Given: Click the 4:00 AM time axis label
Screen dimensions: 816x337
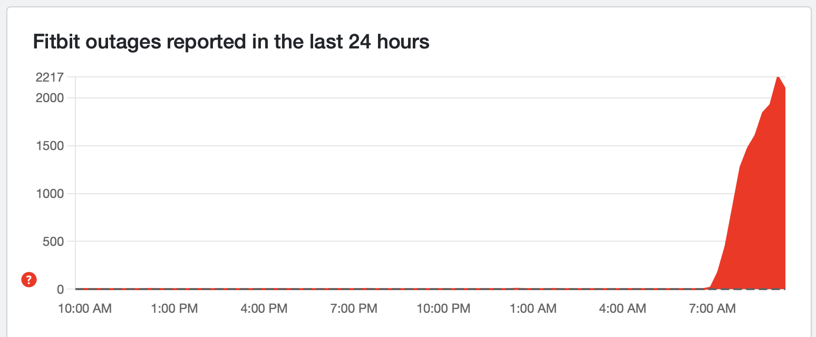Looking at the screenshot, I should pyautogui.click(x=623, y=309).
